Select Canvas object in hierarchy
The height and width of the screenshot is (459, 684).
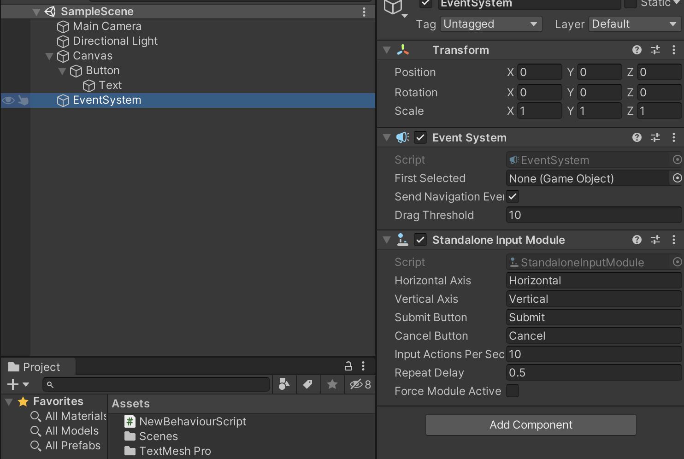[93, 56]
